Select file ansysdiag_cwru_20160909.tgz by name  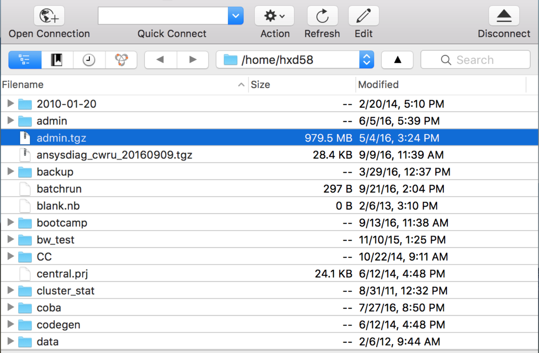[114, 155]
